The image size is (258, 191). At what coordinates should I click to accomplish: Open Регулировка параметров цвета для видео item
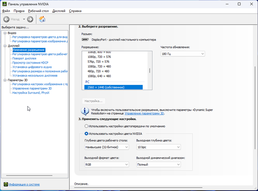[x=40, y=37]
